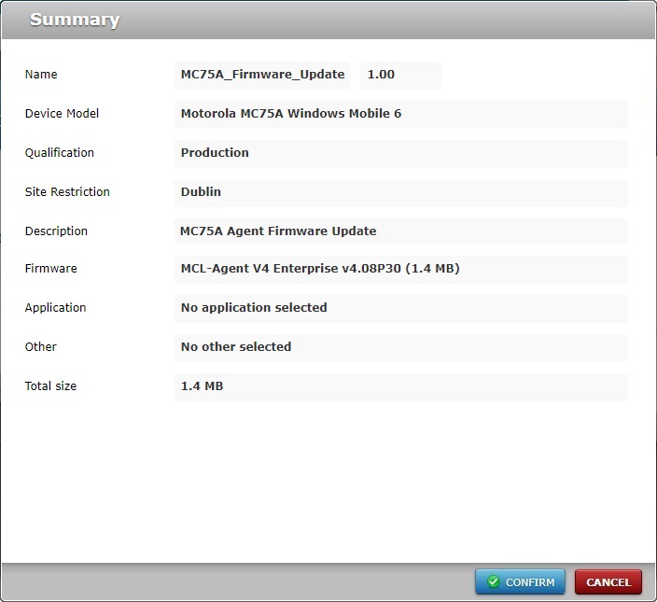Select the MC75A_Firmware_Update name field
This screenshot has height=602, width=657.
click(262, 75)
